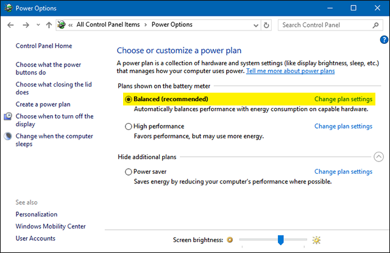Click the Forward navigation arrow
The image size is (390, 253).
[26, 25]
